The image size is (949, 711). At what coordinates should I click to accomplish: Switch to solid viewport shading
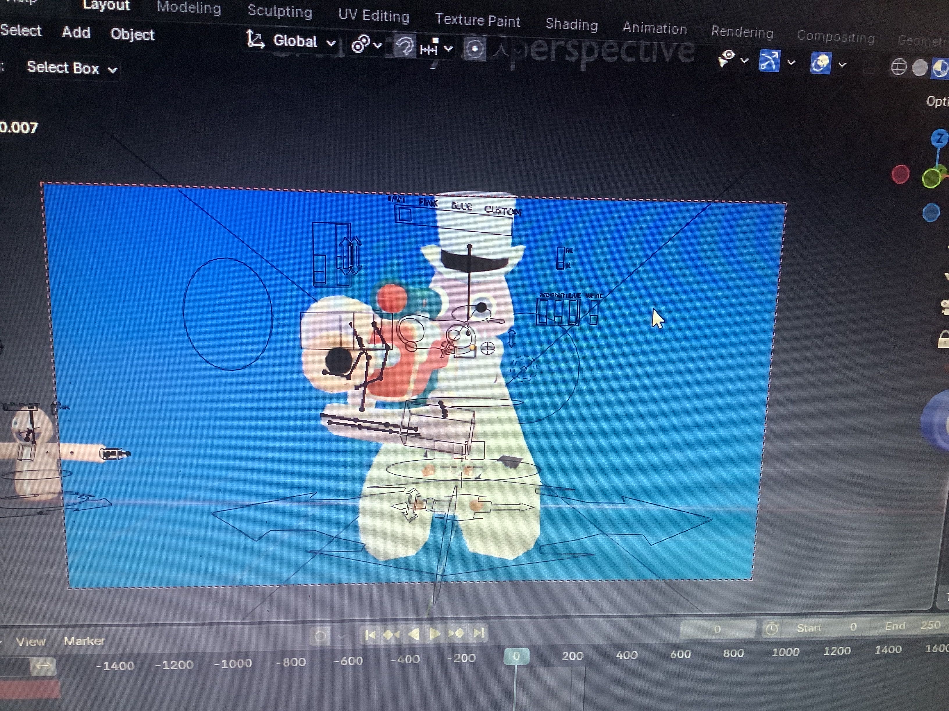pos(919,68)
